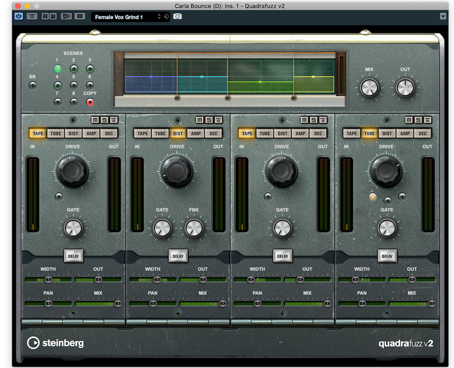
Task: Click the global OUT knob beside MIX
Action: (x=405, y=88)
